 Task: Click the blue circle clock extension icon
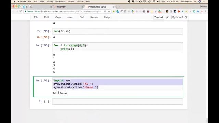133,11
